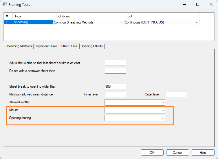Click the Sheet break opening width field
This screenshot has height=159, width=218.
coord(115,86)
